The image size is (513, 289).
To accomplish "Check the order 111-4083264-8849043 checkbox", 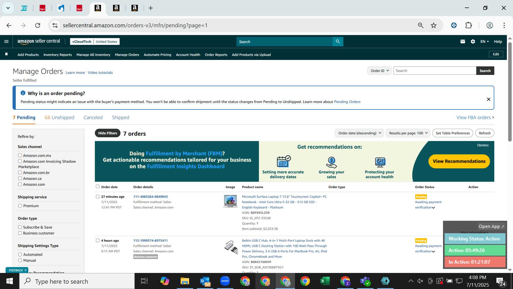I will coord(98,196).
